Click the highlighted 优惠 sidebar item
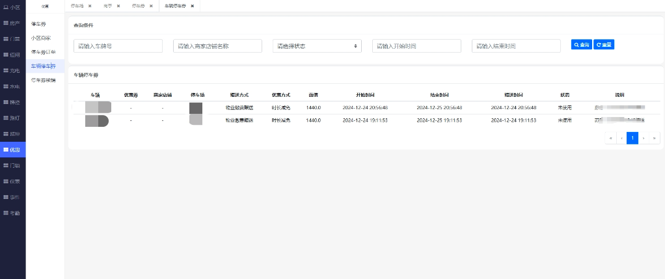Viewport: 665px width, 279px height. (12, 150)
